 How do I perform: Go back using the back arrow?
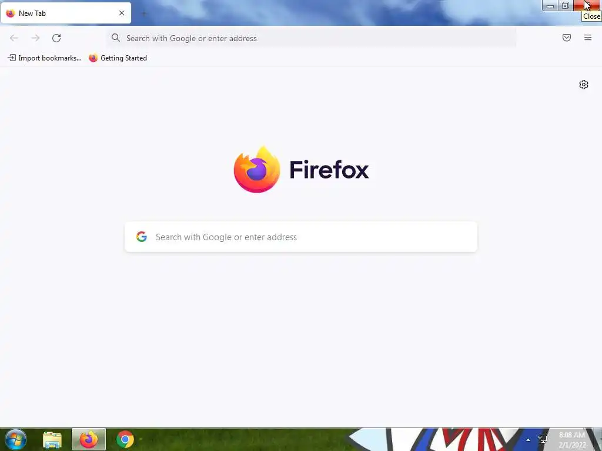(x=14, y=38)
